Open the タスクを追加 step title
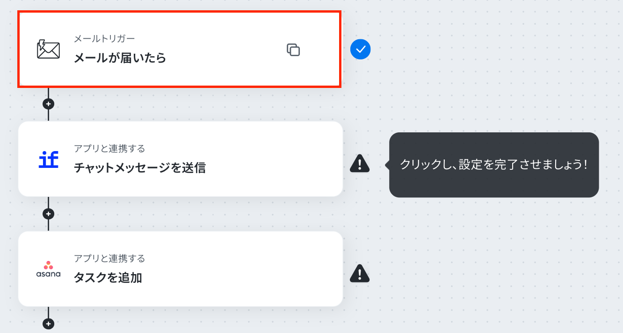Image resolution: width=623 pixels, height=333 pixels. (x=108, y=278)
